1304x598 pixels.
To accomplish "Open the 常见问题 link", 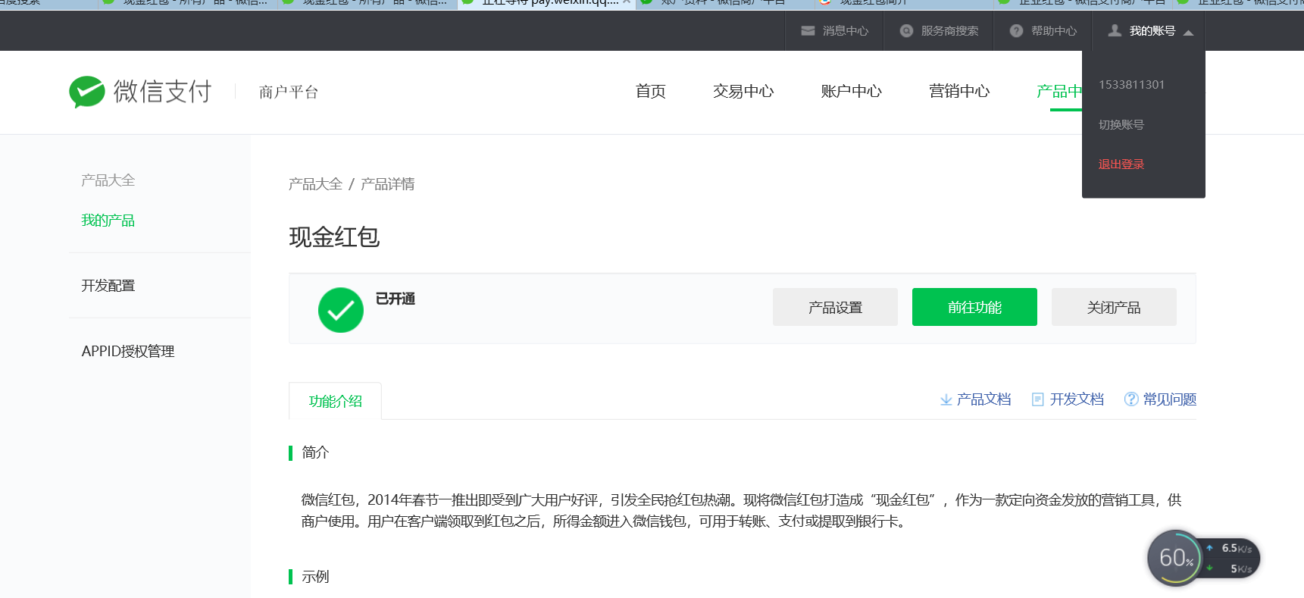I will click(x=1170, y=399).
